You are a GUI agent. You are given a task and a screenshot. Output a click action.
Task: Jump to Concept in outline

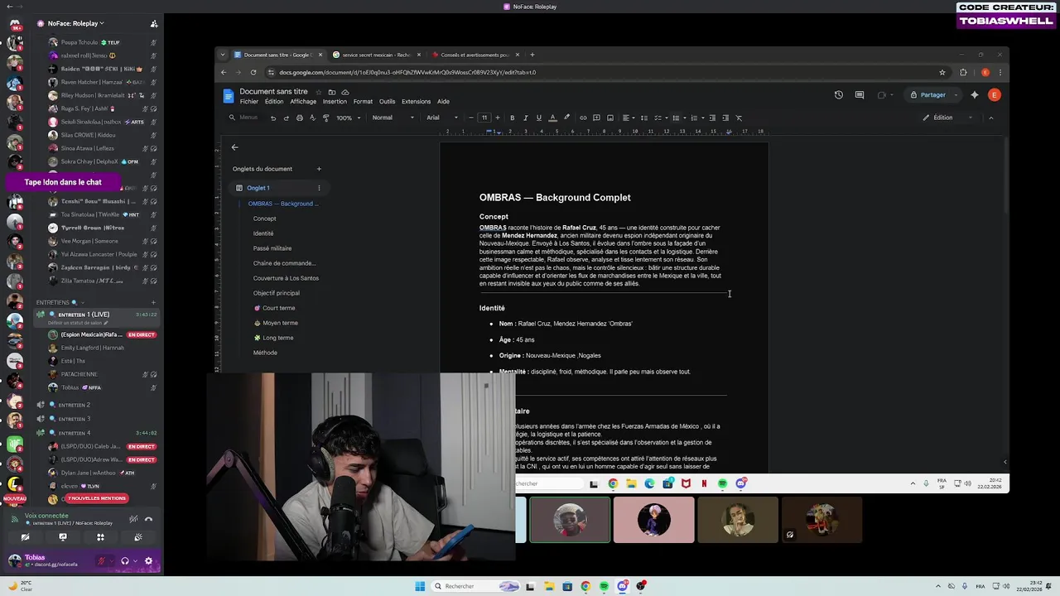click(x=264, y=219)
